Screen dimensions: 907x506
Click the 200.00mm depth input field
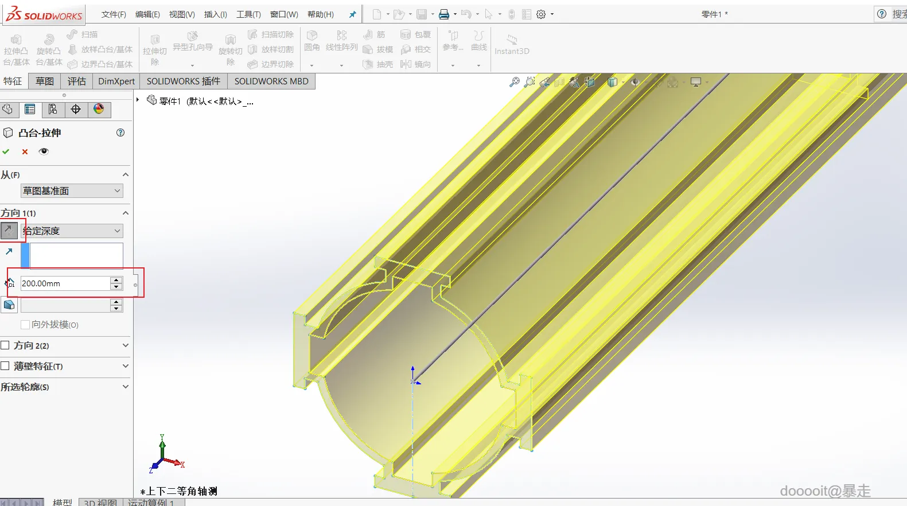coord(65,283)
